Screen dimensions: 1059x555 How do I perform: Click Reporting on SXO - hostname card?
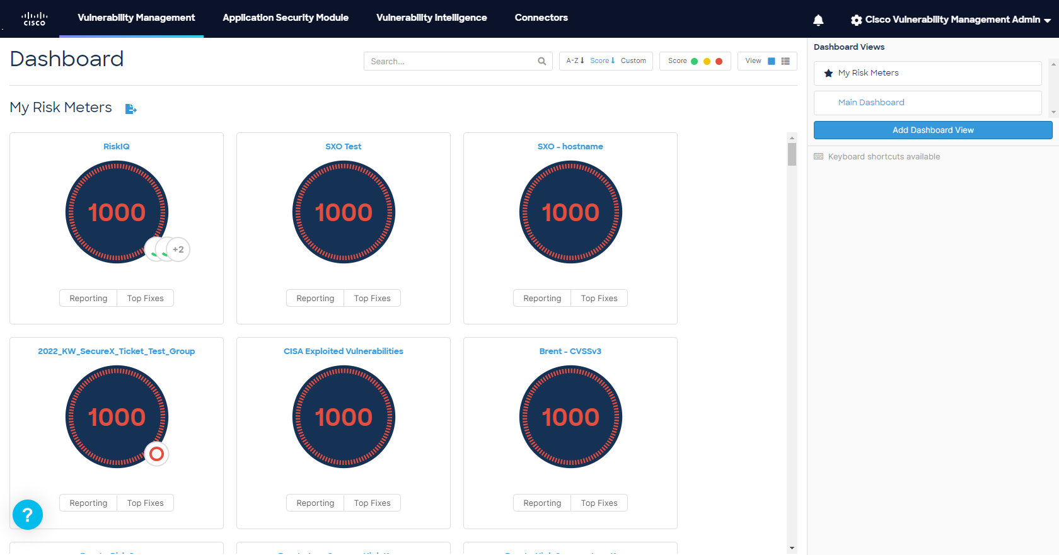pos(542,298)
